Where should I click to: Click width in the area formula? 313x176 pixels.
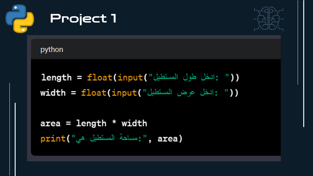[134, 124]
